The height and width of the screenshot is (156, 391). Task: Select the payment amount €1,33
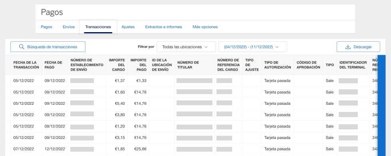[141, 81]
